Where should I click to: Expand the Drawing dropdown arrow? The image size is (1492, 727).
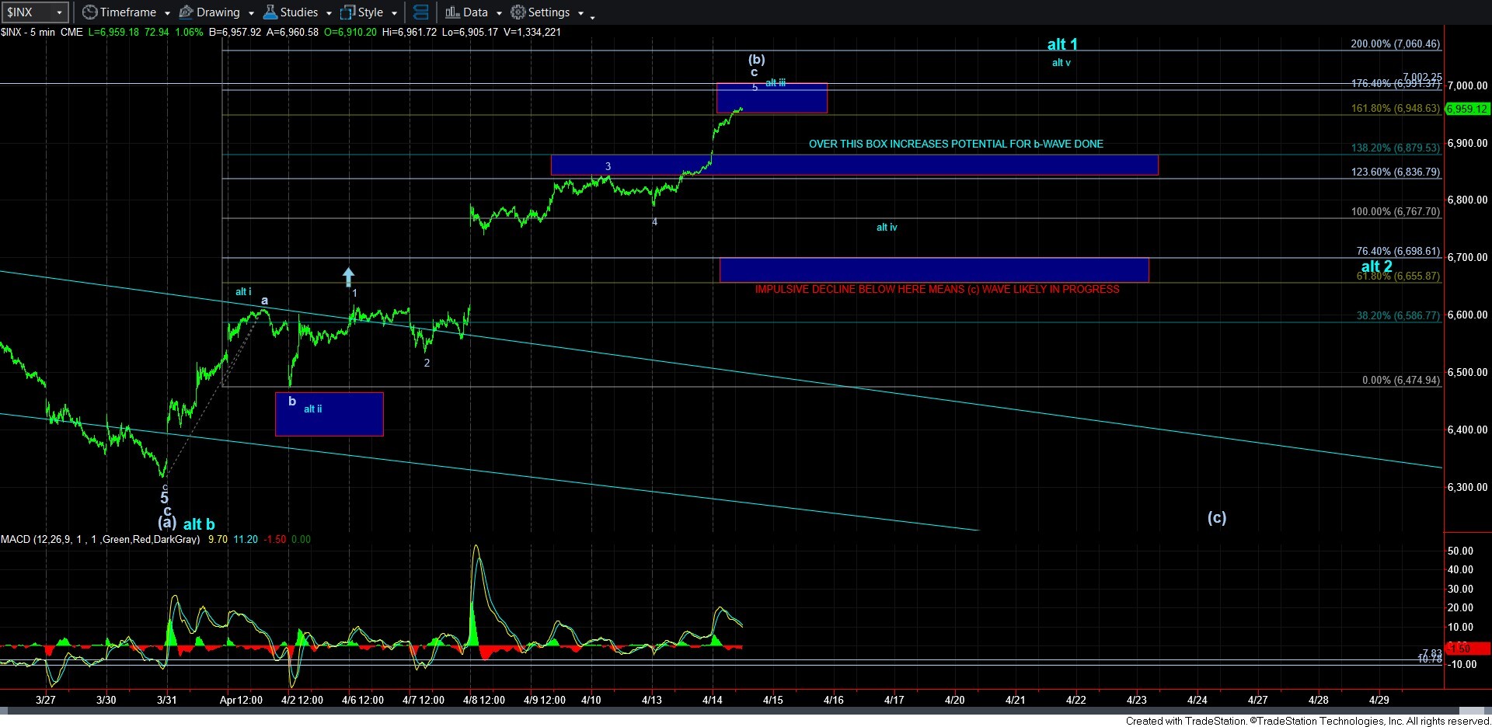(x=251, y=13)
